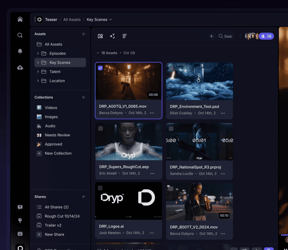The width and height of the screenshot is (288, 250).
Task: Tick the DRP_NationalSpot_R3.prproj checkbox
Action: [x=171, y=128]
